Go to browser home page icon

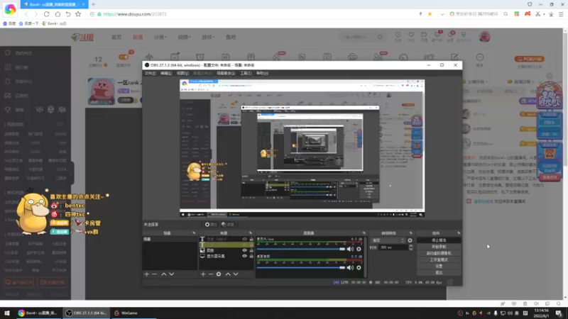point(58,14)
